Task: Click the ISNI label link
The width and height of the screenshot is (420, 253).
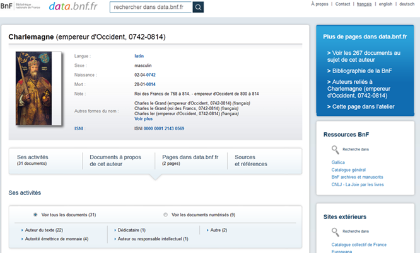Action: 79,128
